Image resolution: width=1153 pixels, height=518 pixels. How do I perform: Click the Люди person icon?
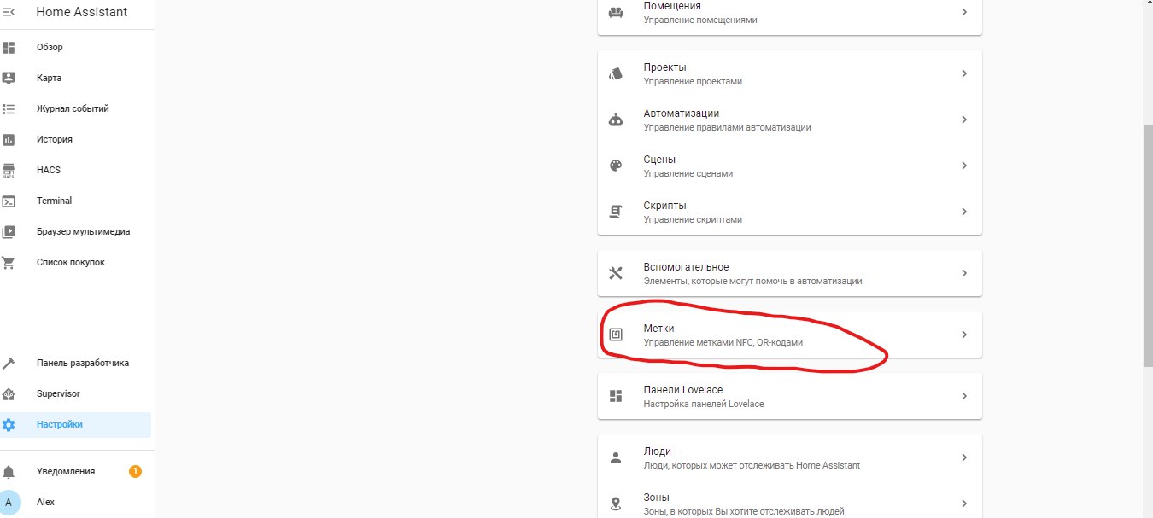(616, 457)
